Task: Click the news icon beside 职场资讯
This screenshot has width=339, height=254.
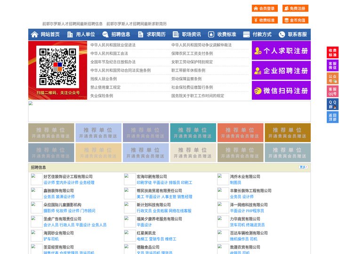Action: click(176, 34)
